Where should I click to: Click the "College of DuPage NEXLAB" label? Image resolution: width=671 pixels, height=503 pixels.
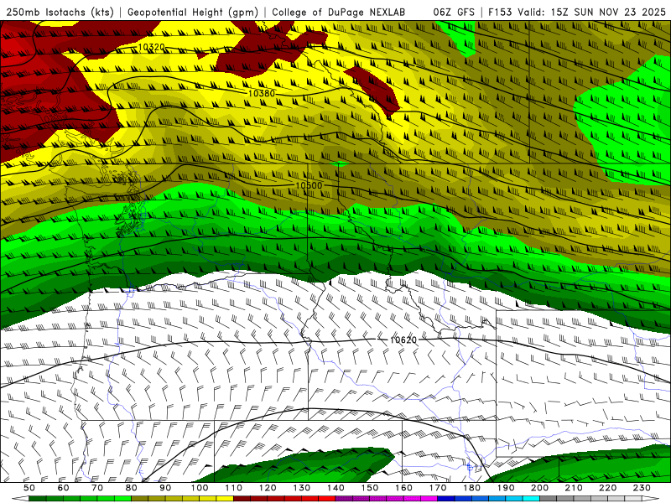pos(338,12)
